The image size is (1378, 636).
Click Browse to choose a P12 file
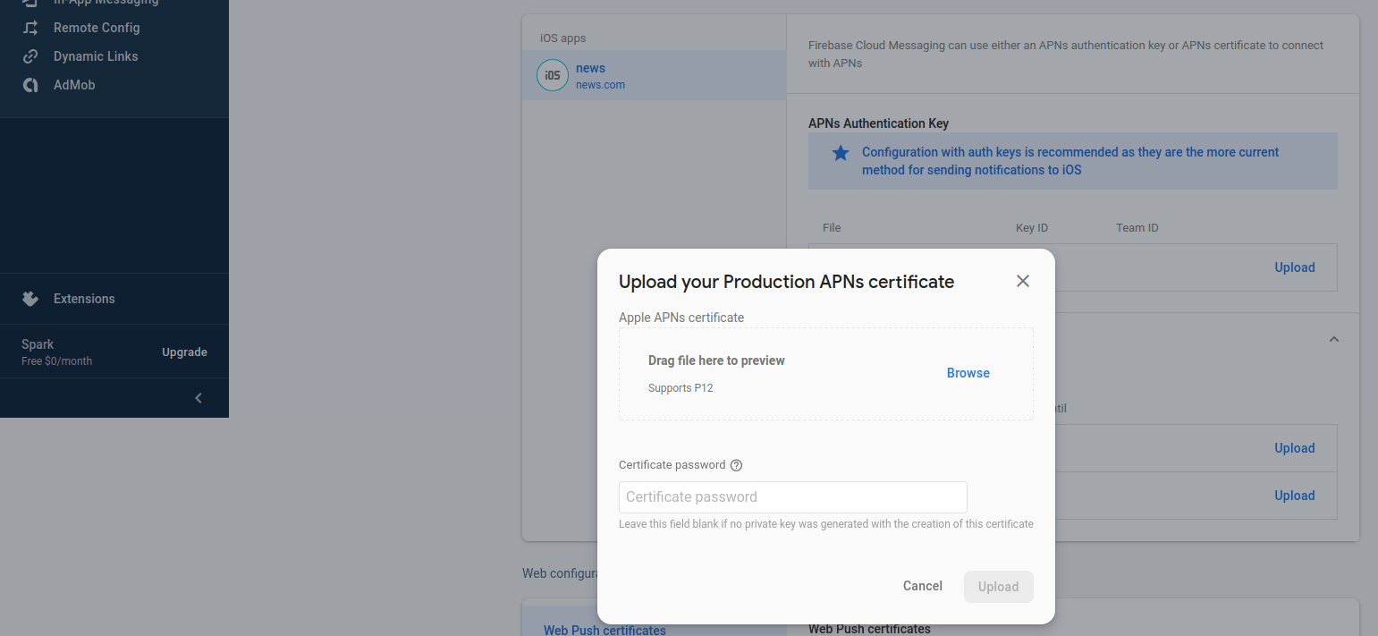click(x=968, y=373)
